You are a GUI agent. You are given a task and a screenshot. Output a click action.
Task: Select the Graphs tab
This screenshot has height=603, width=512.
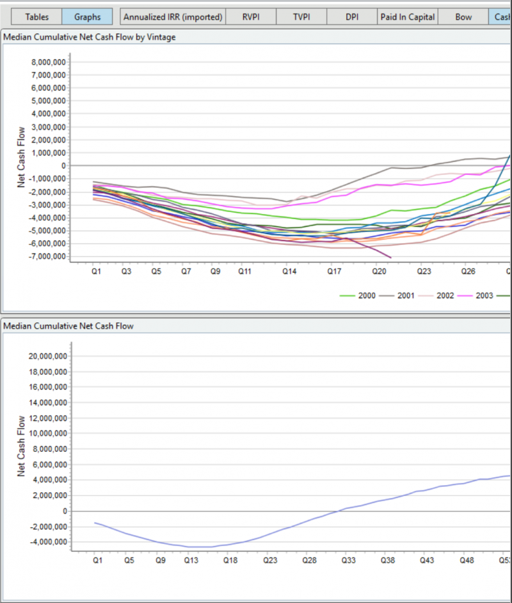(x=87, y=17)
